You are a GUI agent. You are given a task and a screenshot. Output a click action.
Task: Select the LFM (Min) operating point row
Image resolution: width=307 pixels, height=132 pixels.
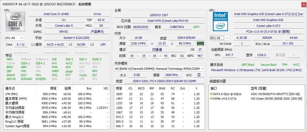click(56, 94)
